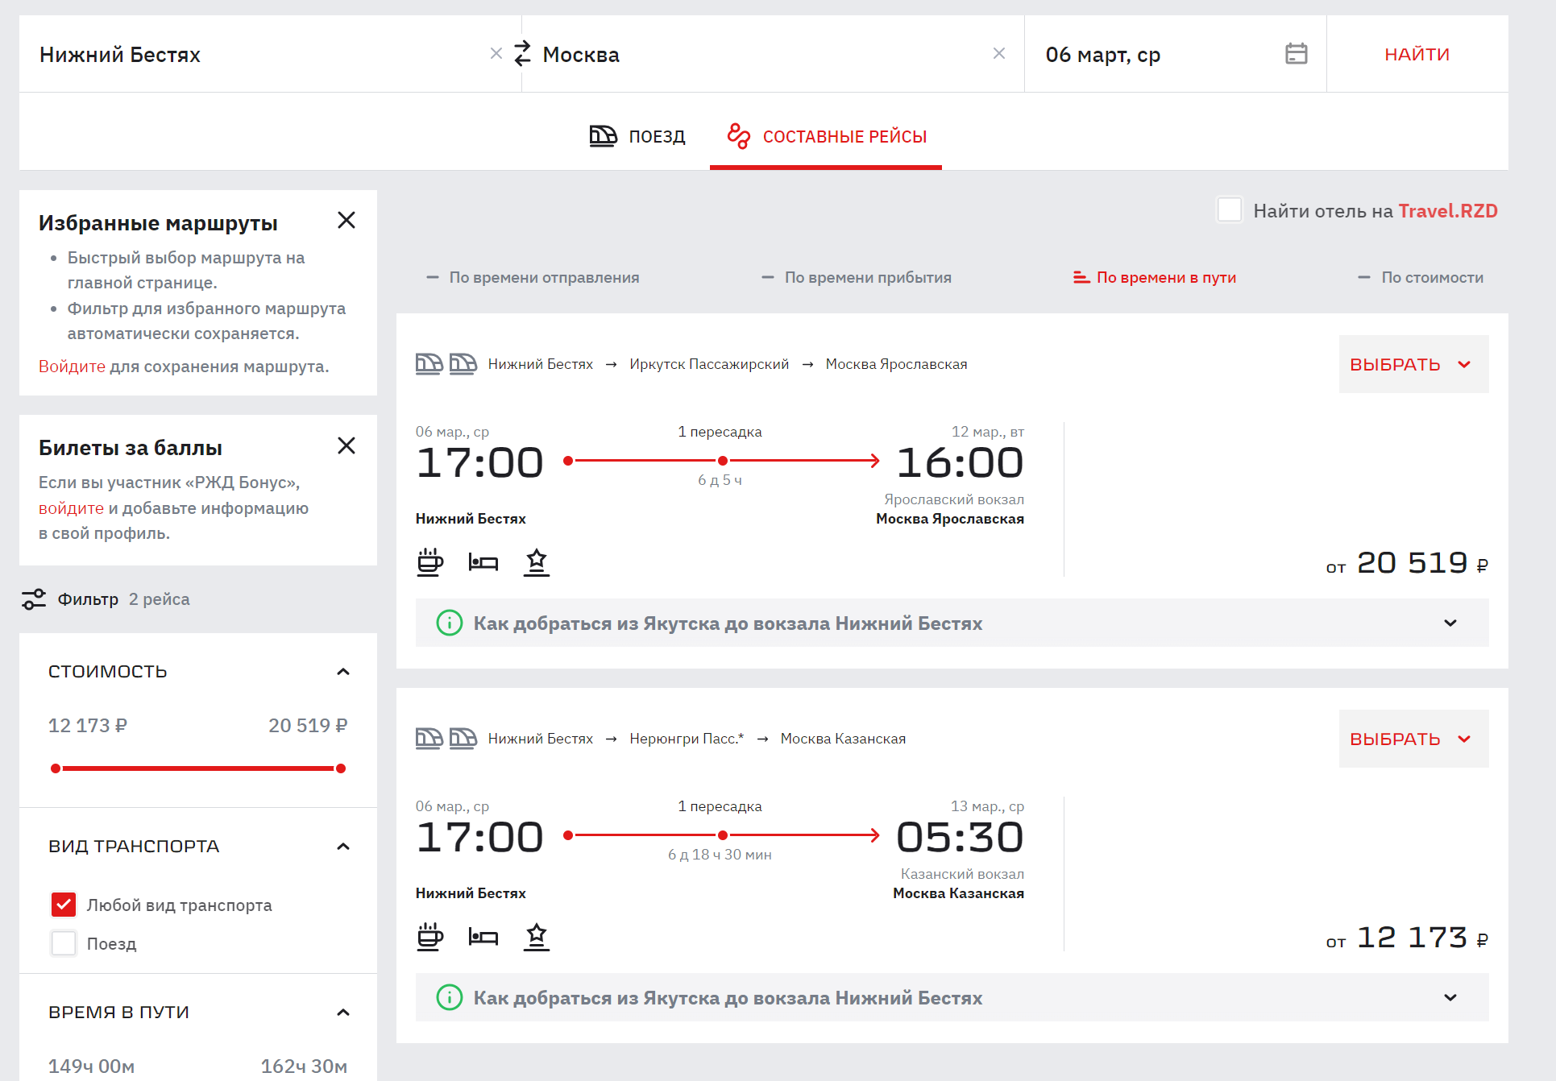Click info icon in first card's Якутск hint
This screenshot has height=1081, width=1556.
[x=450, y=623]
